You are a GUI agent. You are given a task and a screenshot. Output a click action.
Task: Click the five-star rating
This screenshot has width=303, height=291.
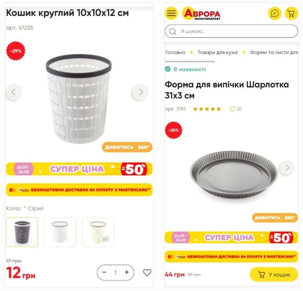click(207, 109)
